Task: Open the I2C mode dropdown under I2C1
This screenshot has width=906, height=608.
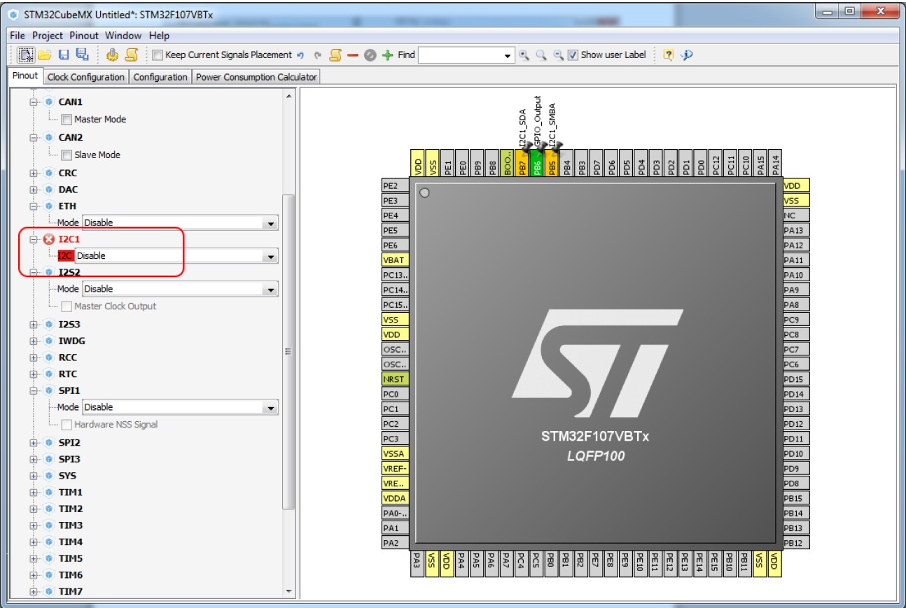Action: coord(176,256)
